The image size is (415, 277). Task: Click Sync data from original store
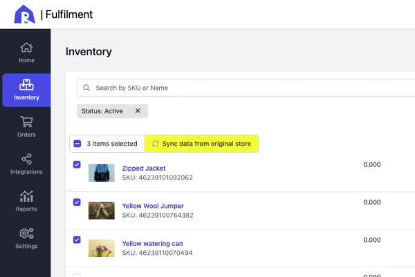pos(202,144)
